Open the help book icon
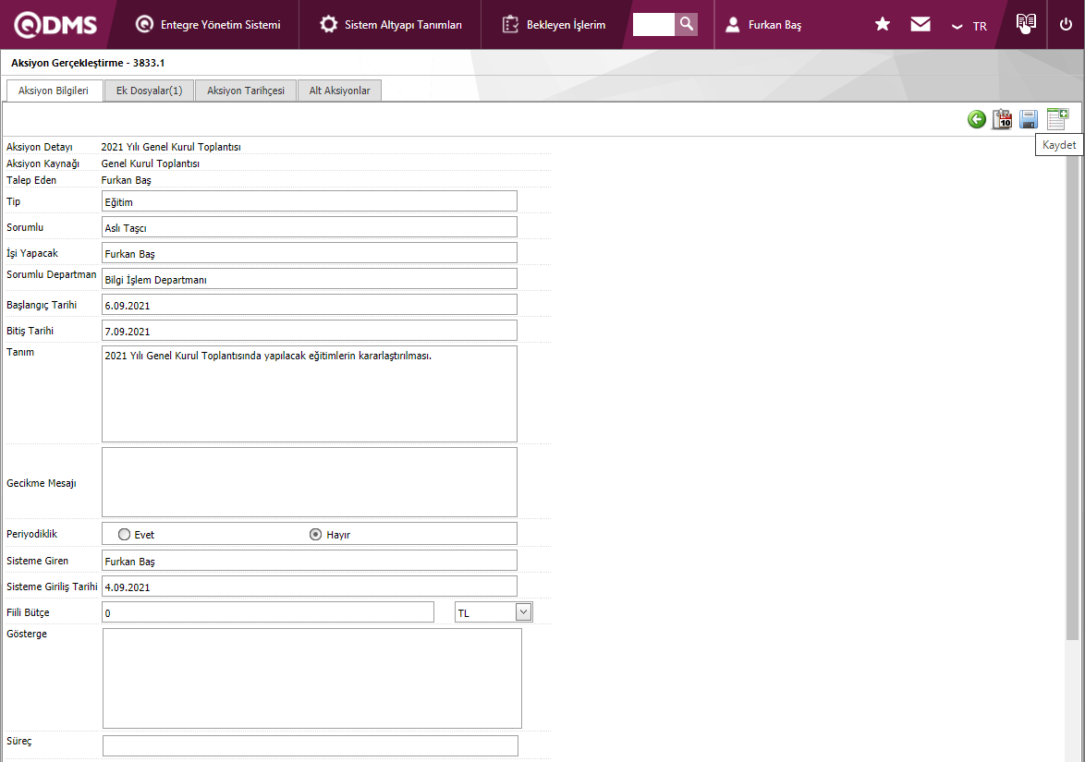The width and height of the screenshot is (1085, 762). pyautogui.click(x=1025, y=23)
